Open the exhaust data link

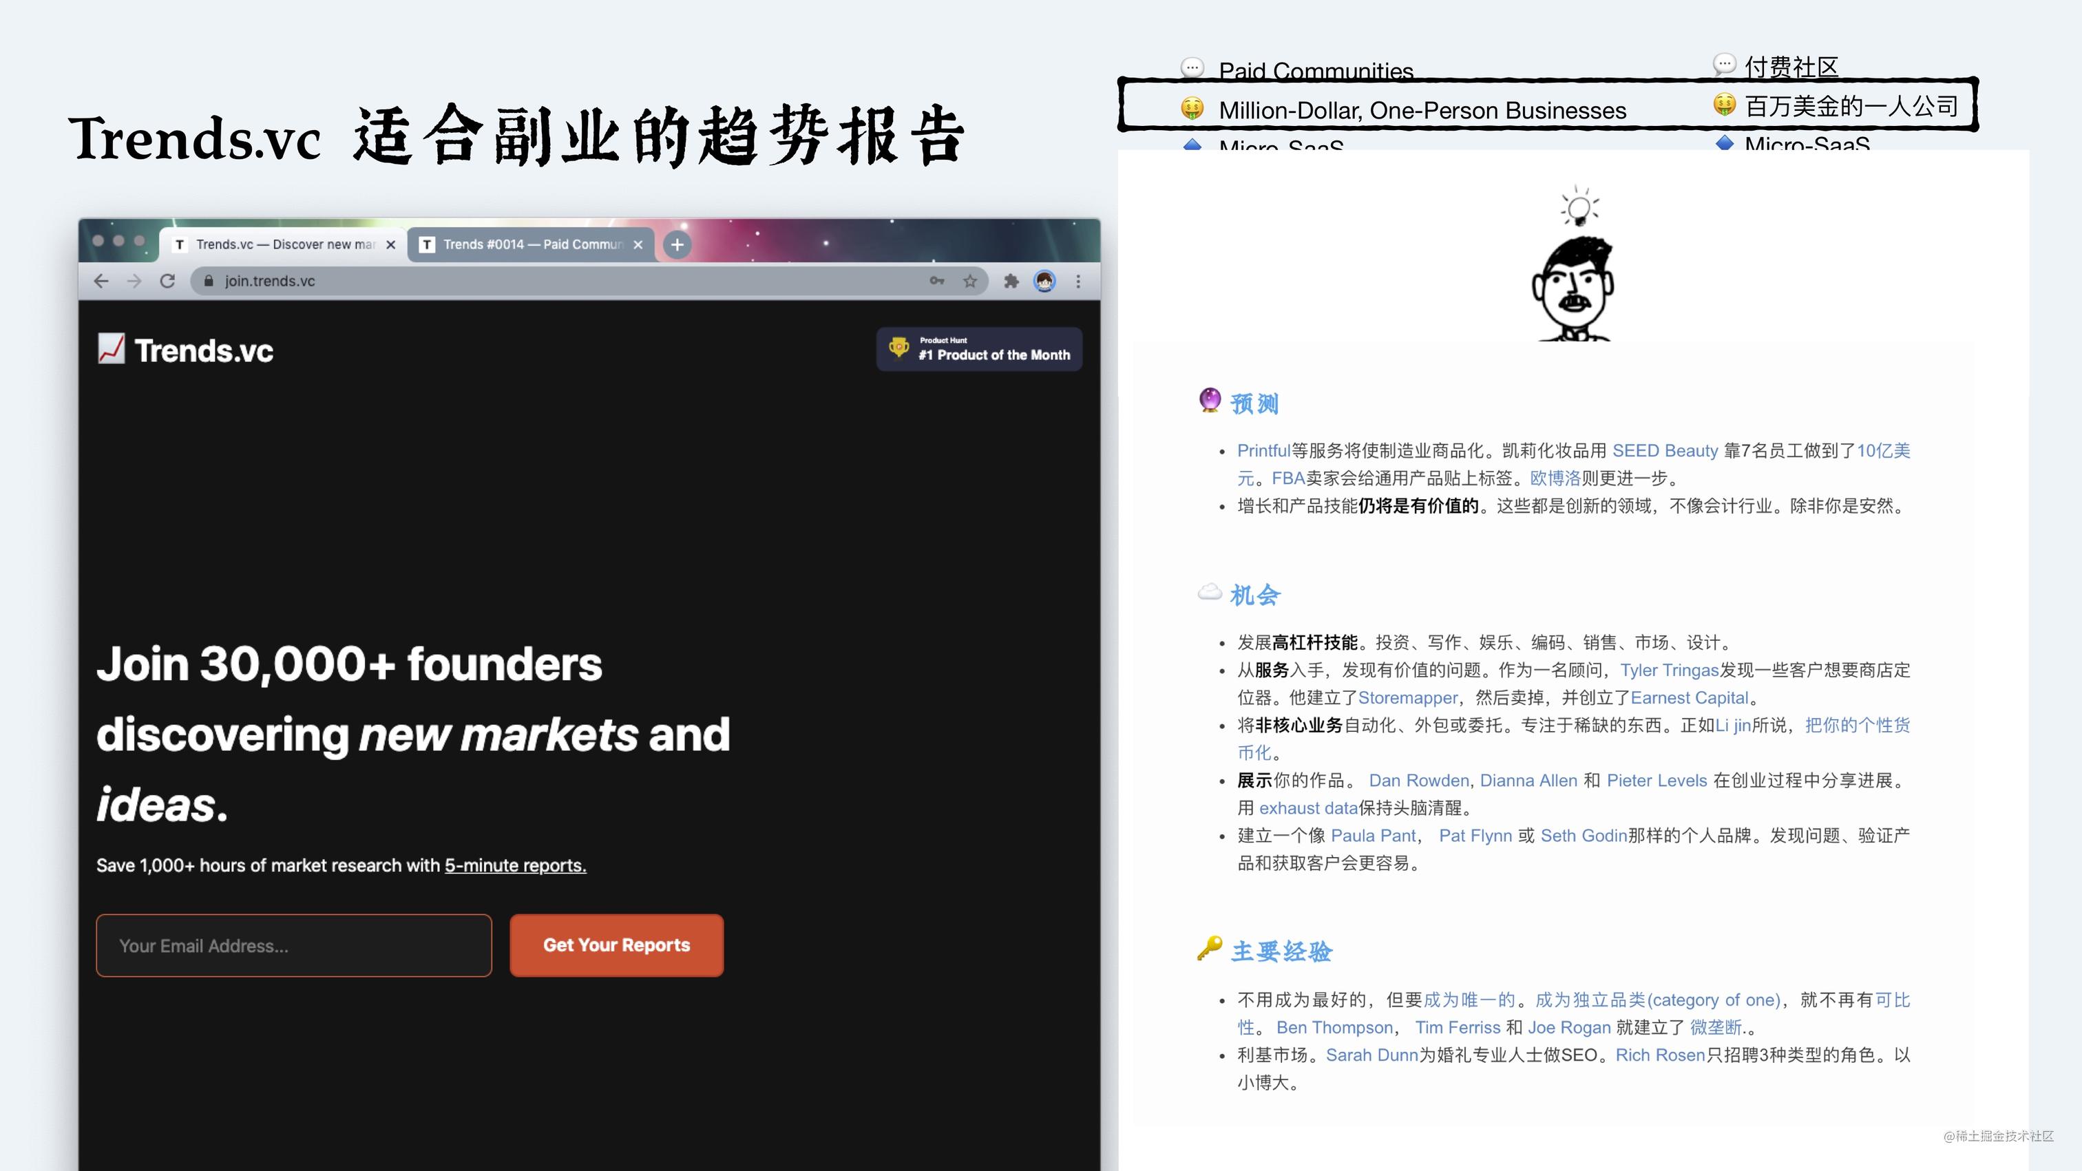[x=1307, y=808]
